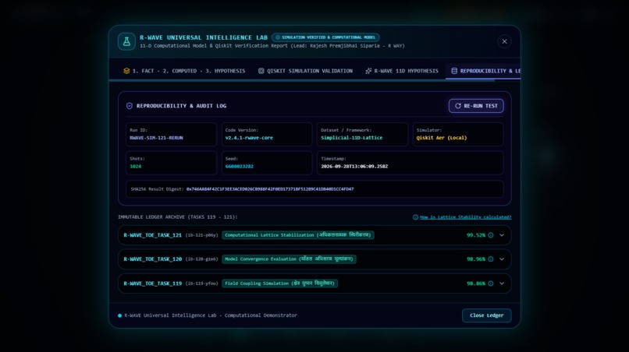Click the timestamp 2026-09-28T13:06:09.258Z
Screen dimensions: 629x352
click(354, 167)
